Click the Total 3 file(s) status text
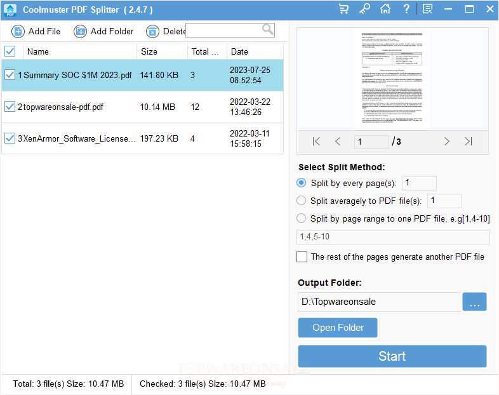This screenshot has width=499, height=395. (69, 384)
